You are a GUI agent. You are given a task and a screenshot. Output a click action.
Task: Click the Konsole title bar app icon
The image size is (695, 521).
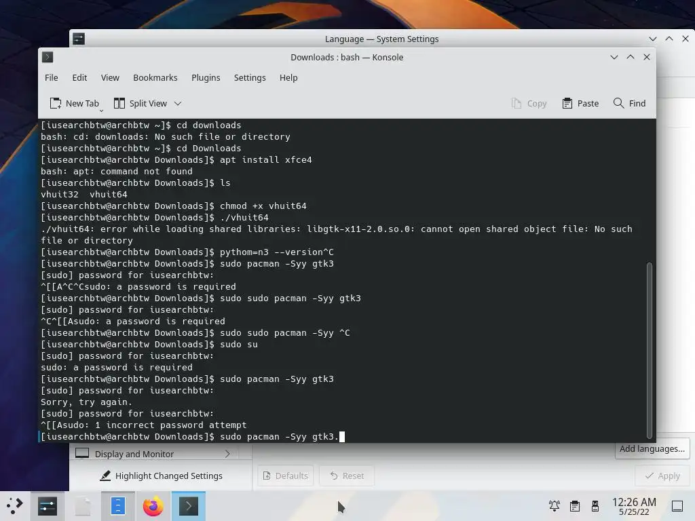pyautogui.click(x=48, y=57)
